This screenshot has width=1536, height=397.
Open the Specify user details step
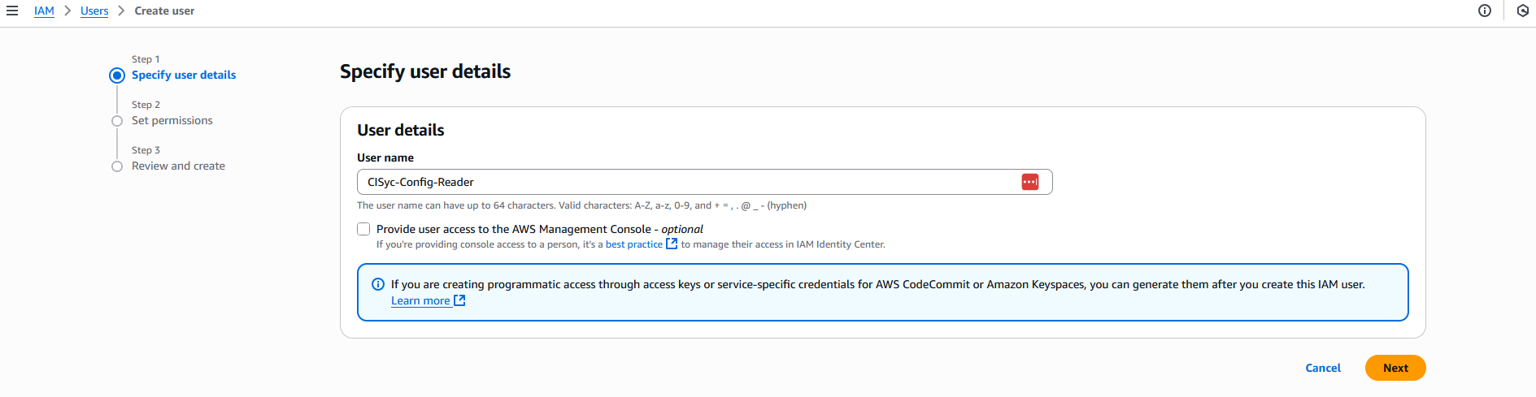click(184, 75)
